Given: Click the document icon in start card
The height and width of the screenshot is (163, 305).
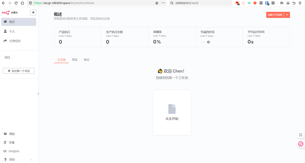Looking at the screenshot, I should (x=172, y=109).
